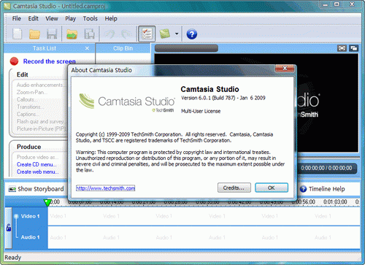Viewport: 365px width, 265px height.
Task: Click the Credits button in About dialog
Action: 234,188
